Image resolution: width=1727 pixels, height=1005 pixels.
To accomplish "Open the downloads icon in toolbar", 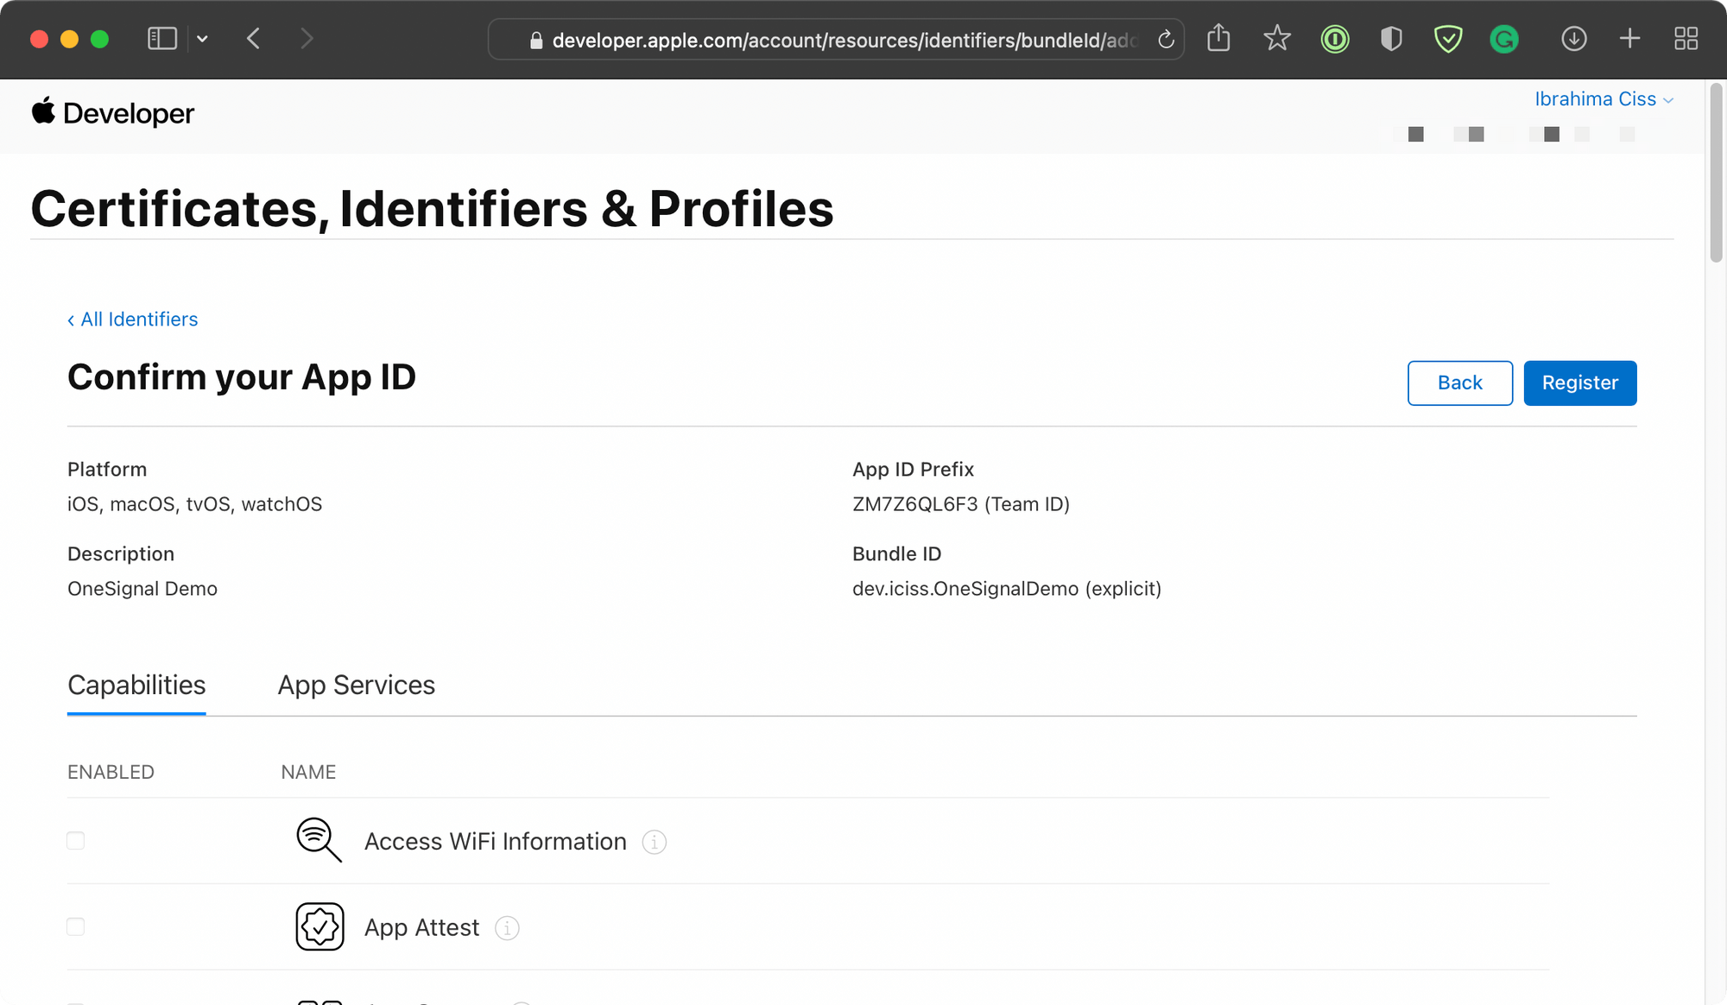I will (x=1573, y=39).
